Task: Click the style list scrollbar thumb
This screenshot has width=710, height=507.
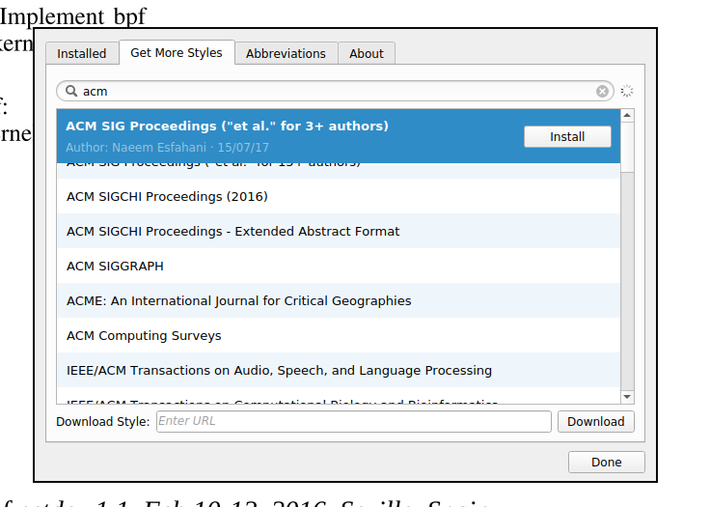Action: point(627,147)
